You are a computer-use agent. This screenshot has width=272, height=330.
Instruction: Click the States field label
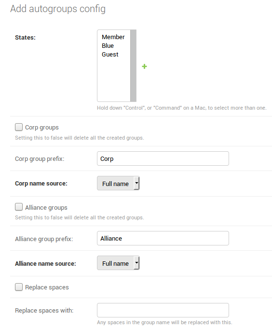point(25,38)
